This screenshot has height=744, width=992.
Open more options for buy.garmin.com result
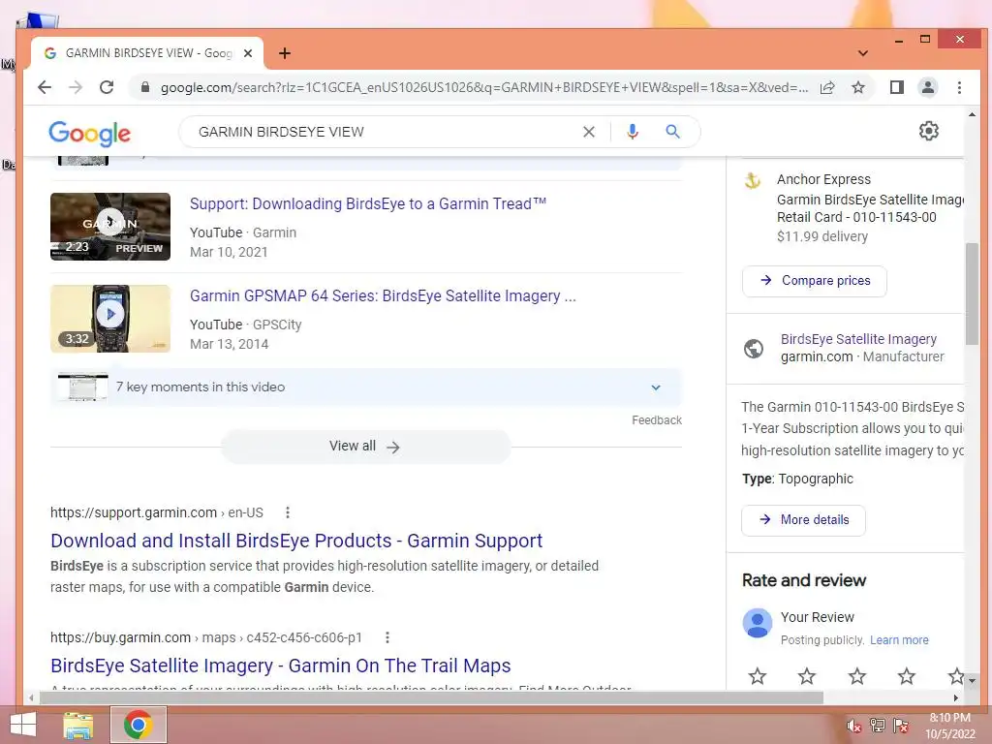click(387, 637)
